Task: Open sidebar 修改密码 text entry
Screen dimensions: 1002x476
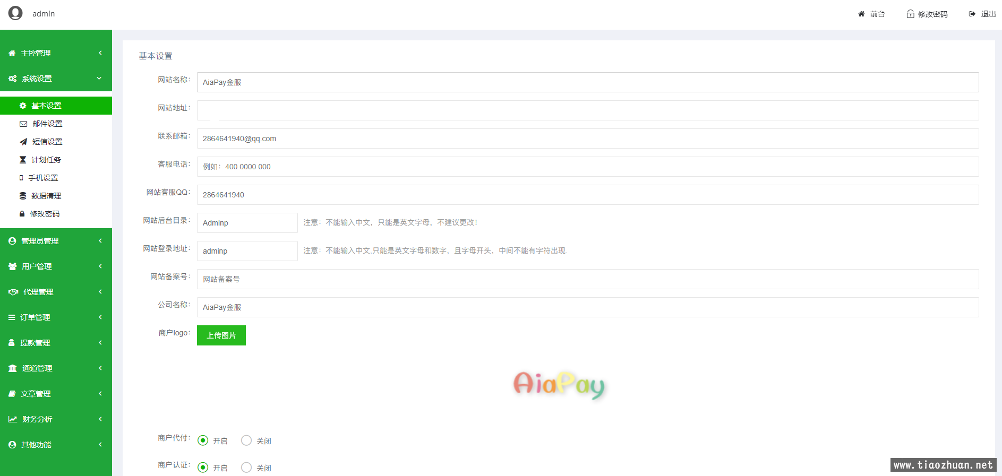Action: click(x=45, y=214)
